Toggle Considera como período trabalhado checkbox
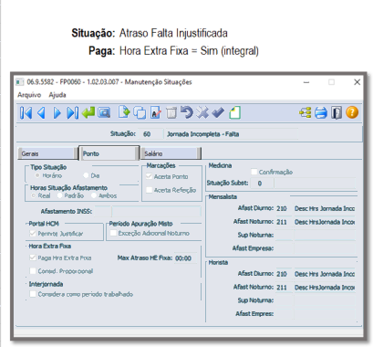Viewport: 373px width, 347px height. click(33, 294)
